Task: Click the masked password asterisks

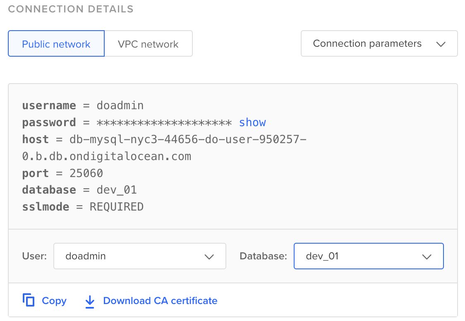Action: point(164,123)
